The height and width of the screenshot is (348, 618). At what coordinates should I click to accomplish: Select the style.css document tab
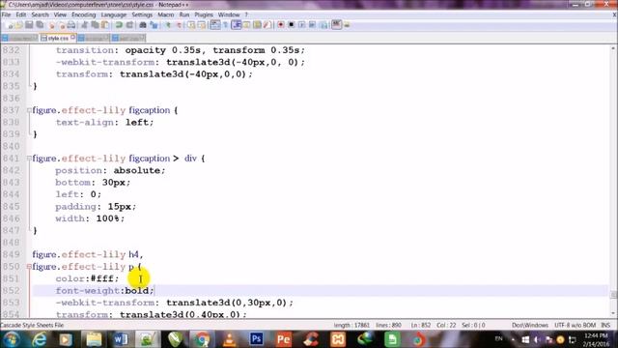58,38
